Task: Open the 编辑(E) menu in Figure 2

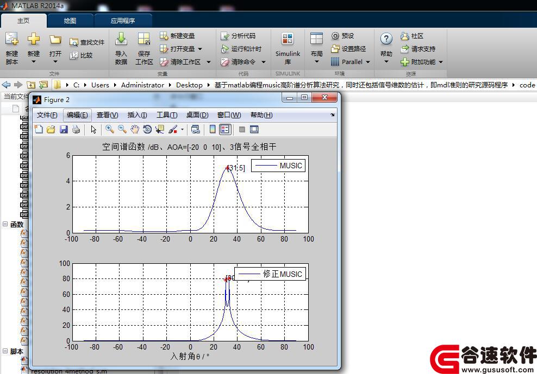Action: [77, 115]
